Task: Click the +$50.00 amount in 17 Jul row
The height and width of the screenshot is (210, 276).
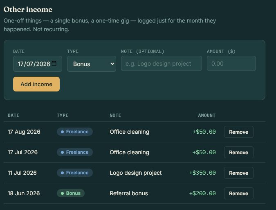Action: [204, 152]
